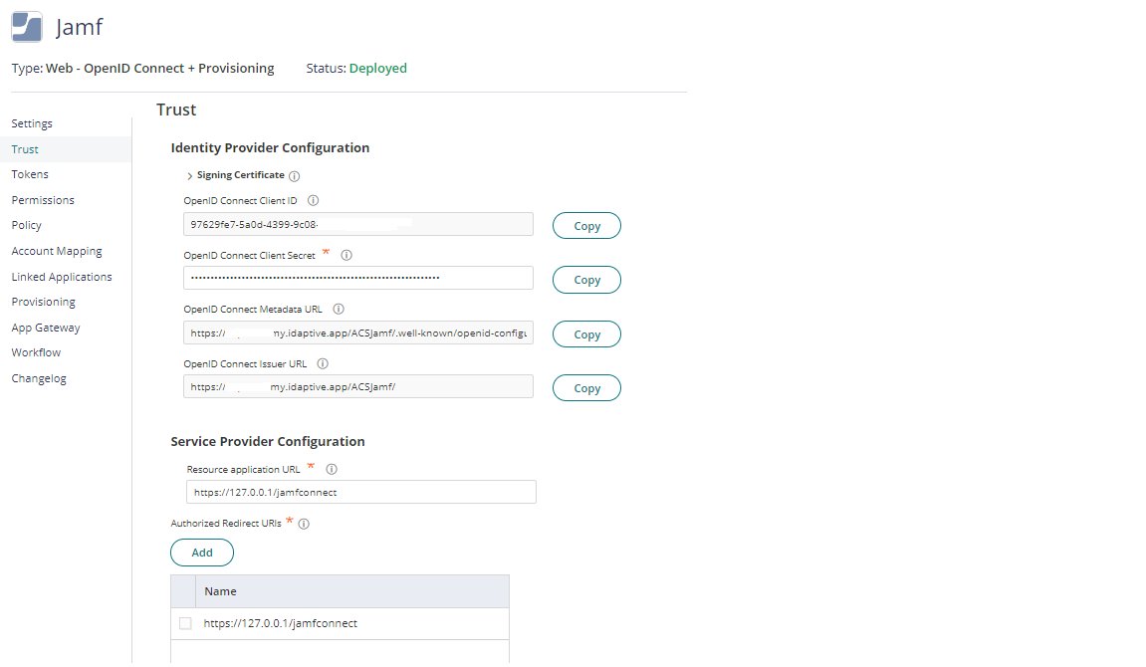1146x667 pixels.
Task: Open the Tokens section in the sidebar
Action: pos(30,173)
